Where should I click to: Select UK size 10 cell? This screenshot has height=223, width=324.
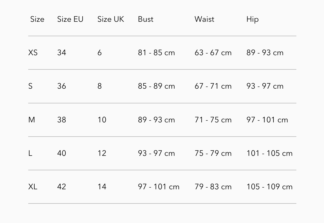coord(102,120)
